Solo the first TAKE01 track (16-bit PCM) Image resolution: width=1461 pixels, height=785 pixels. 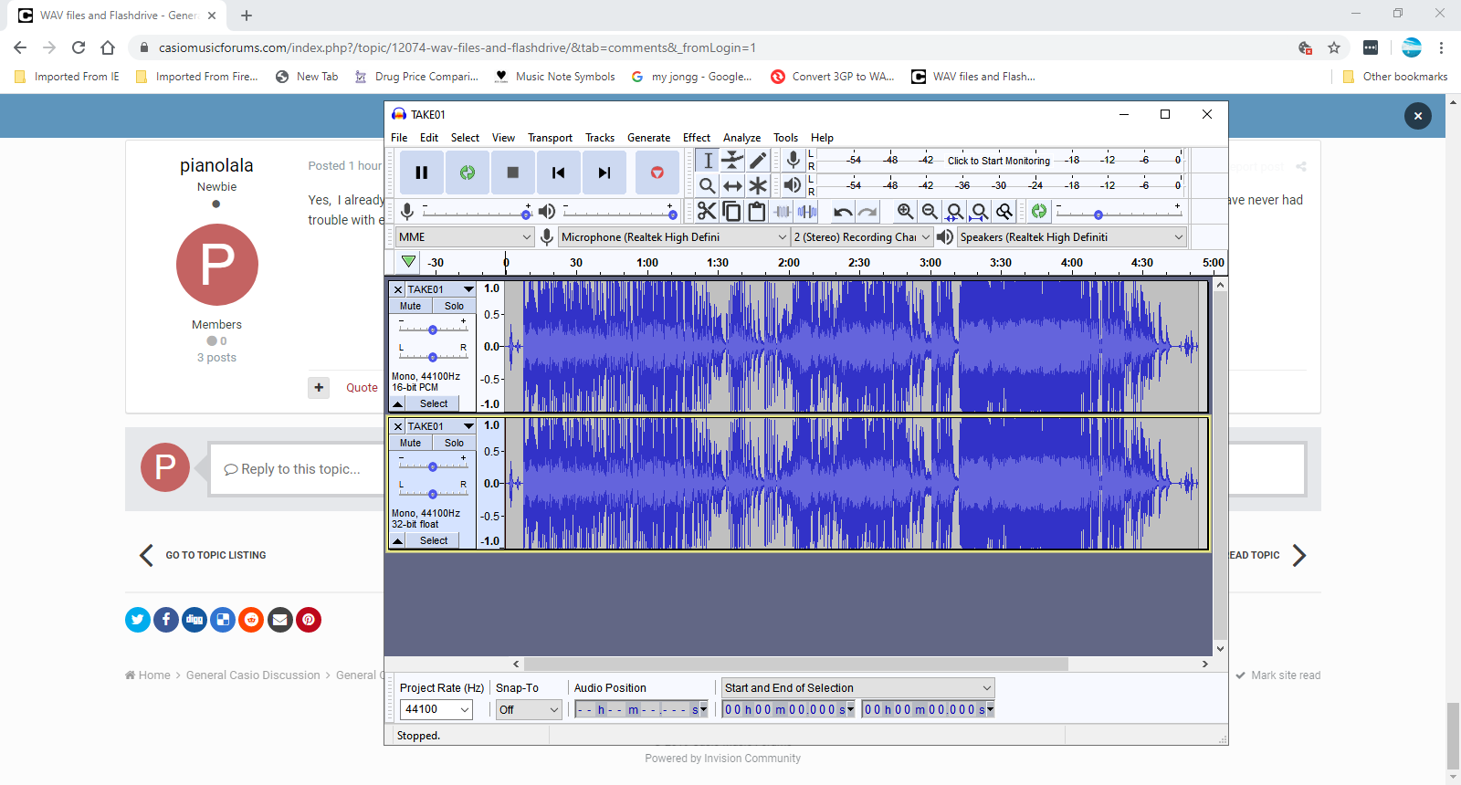454,306
